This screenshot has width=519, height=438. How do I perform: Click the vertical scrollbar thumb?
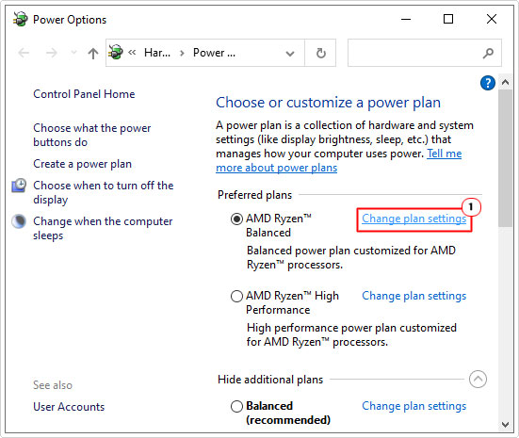[505, 158]
